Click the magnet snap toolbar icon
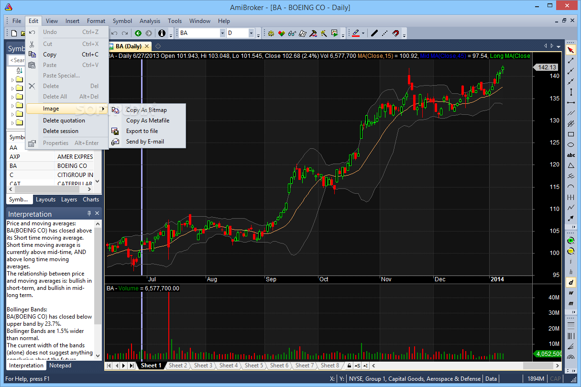581x387 pixels. pos(395,33)
